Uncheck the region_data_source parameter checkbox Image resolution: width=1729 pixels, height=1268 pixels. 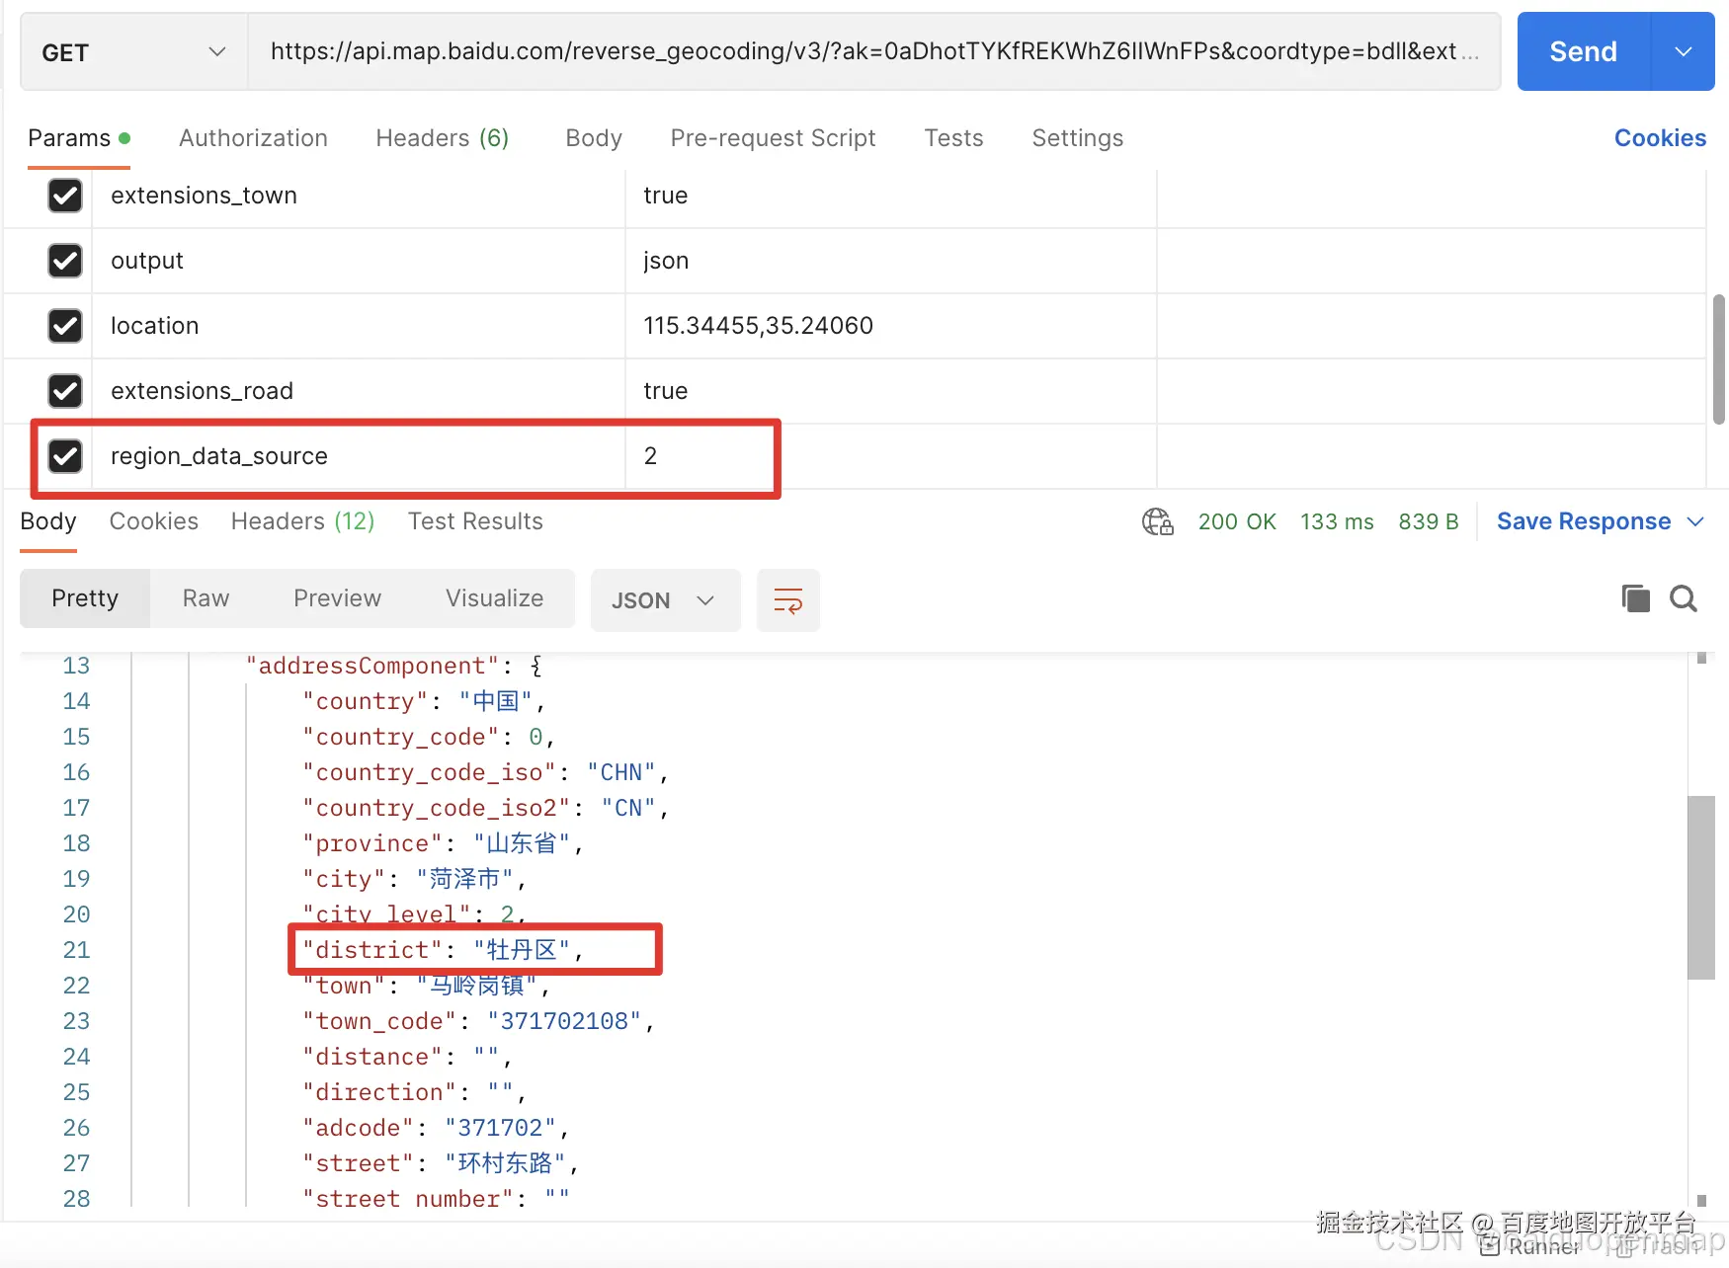pyautogui.click(x=65, y=456)
